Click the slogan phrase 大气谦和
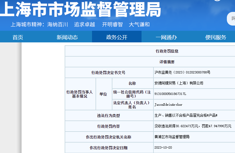This screenshot has width=235, height=153. tap(139, 24)
